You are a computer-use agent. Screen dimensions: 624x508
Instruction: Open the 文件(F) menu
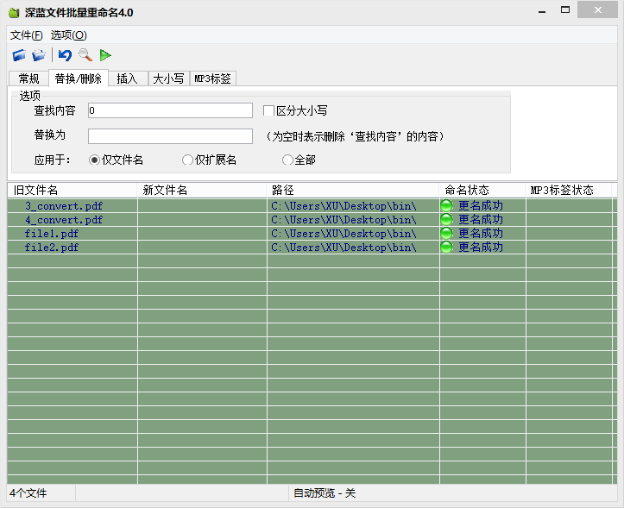pos(26,35)
